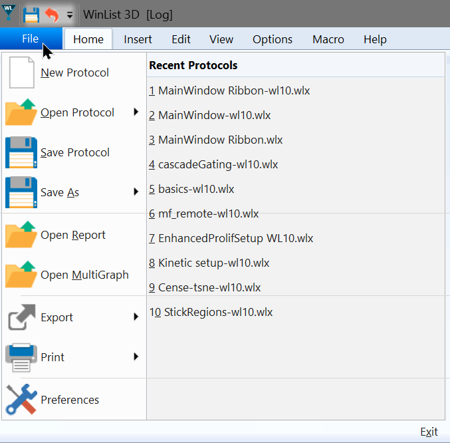Click the Exit button

point(429,432)
